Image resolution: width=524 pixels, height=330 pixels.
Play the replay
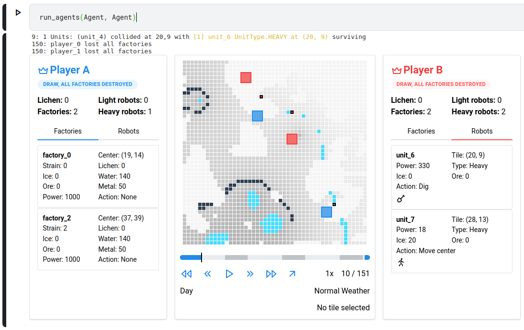point(229,273)
